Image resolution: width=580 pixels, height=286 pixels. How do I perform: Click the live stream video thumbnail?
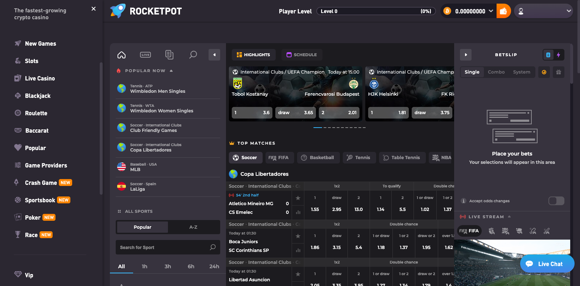(x=512, y=263)
